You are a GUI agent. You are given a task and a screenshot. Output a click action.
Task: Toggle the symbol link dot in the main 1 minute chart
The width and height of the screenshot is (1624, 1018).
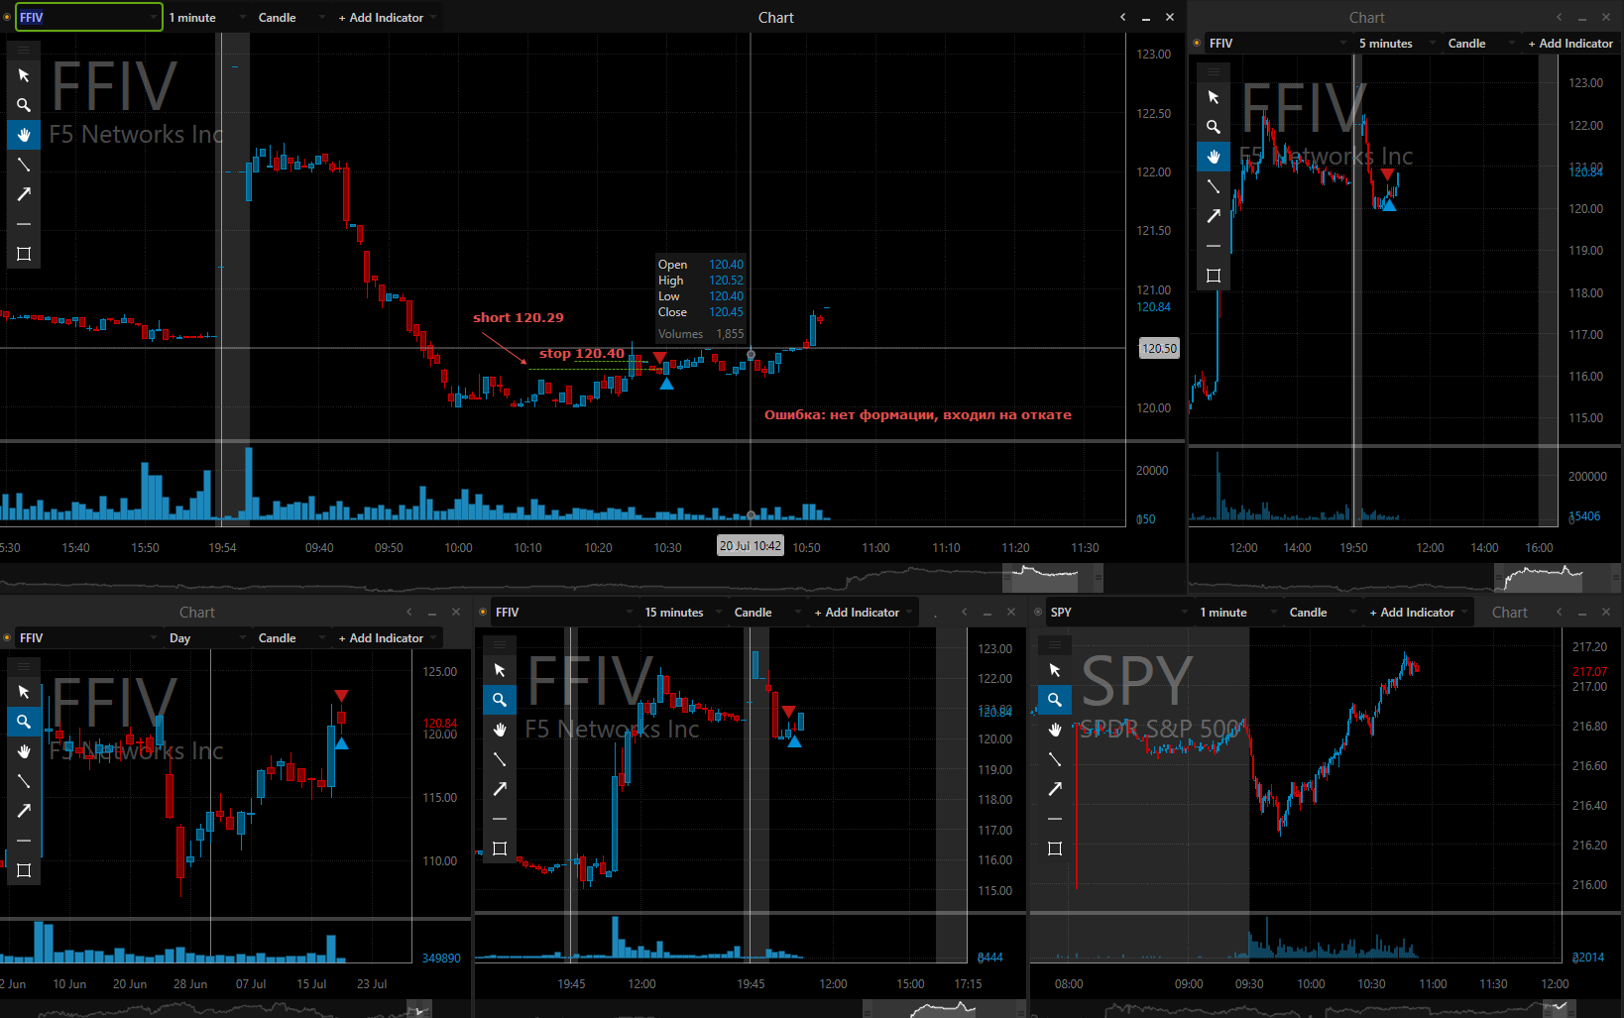[x=7, y=18]
